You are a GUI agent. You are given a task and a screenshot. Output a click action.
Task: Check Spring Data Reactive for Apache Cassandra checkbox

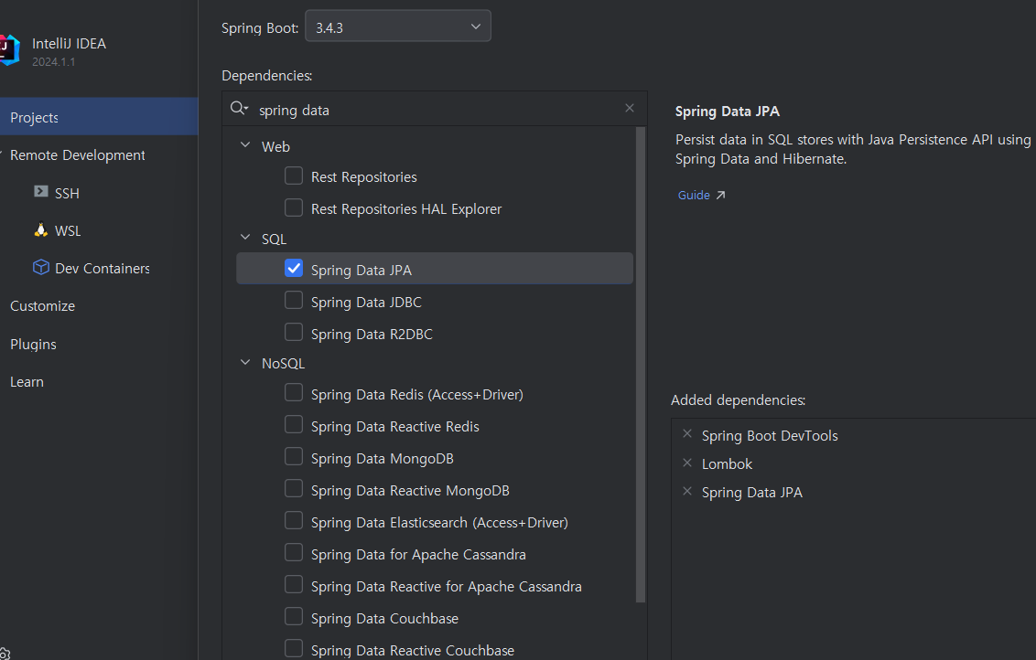point(294,584)
